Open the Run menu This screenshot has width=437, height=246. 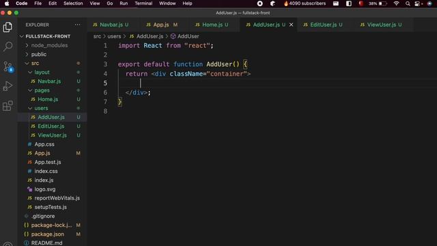coord(124,3)
